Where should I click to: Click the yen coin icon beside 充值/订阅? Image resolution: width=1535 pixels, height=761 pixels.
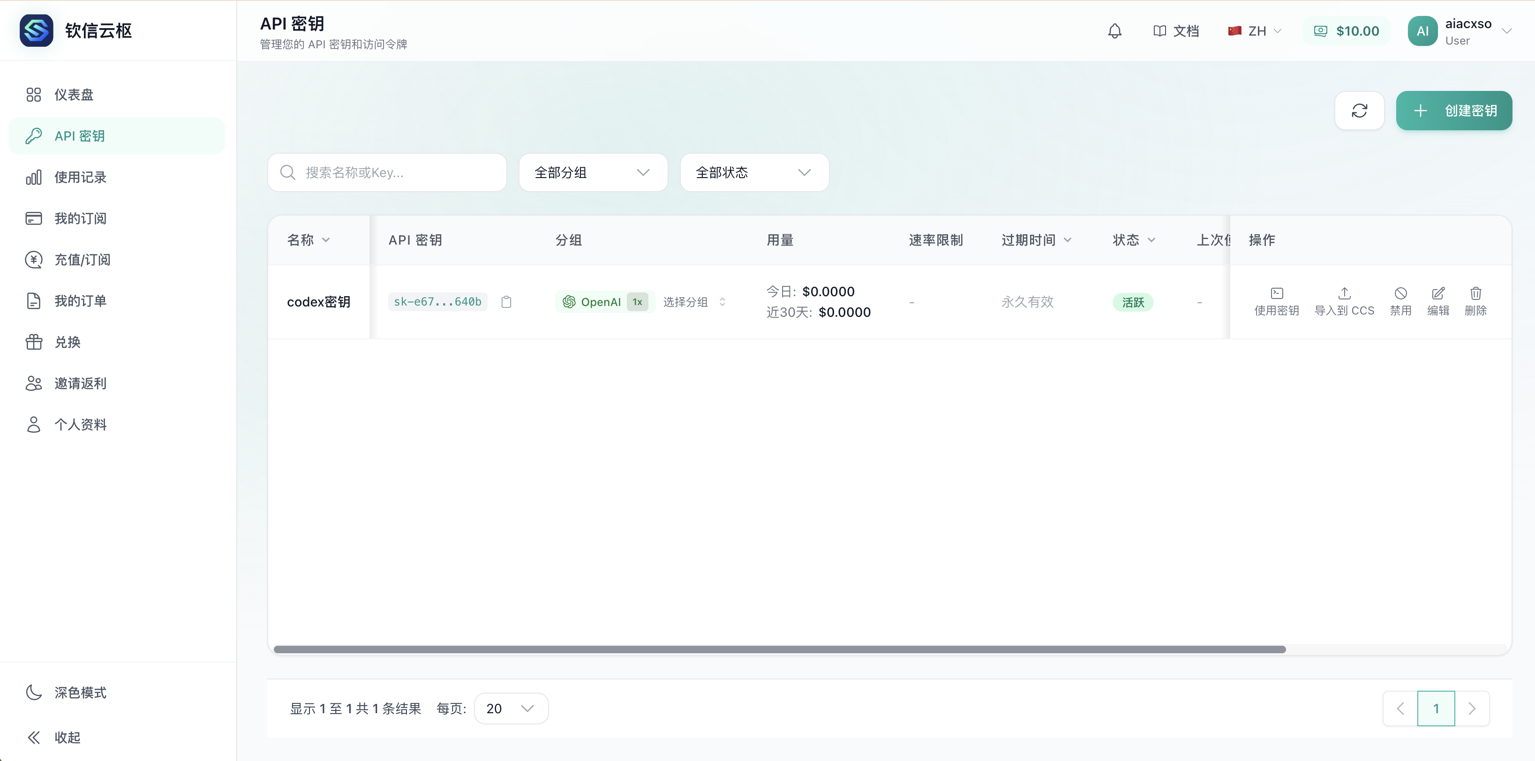click(34, 260)
